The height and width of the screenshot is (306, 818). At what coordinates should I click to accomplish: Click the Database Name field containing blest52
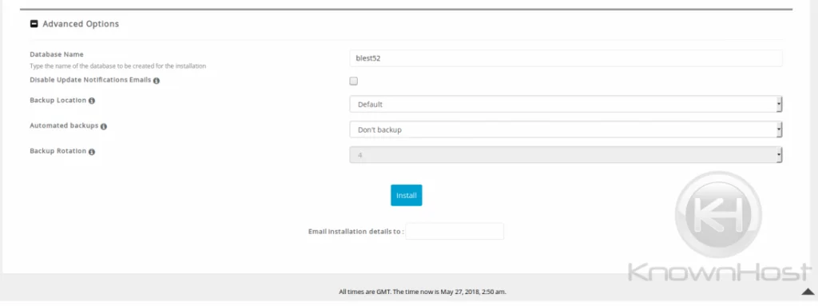tap(566, 58)
